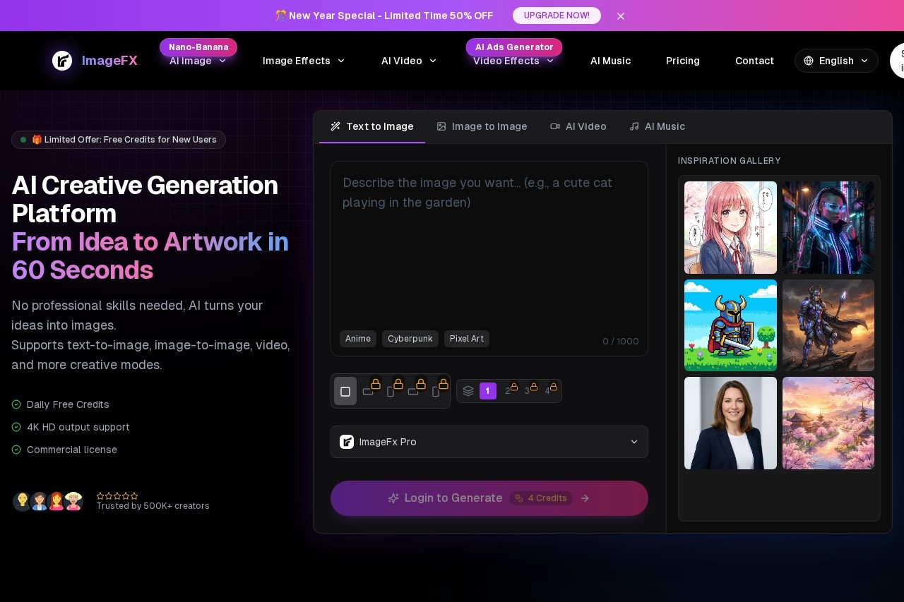This screenshot has width=904, height=602.
Task: Click the five-star rating icons
Action: (x=117, y=496)
